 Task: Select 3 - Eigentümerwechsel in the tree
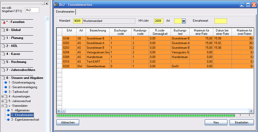(x=25, y=120)
